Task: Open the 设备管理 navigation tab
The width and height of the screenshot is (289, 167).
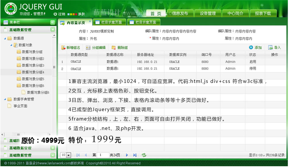Action: tap(208, 13)
